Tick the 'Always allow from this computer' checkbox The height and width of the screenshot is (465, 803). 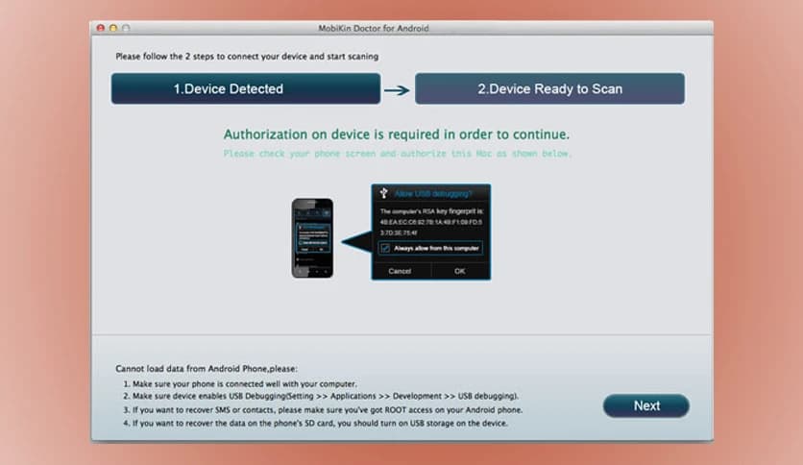385,249
